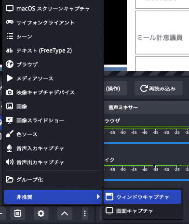This screenshot has height=224, width=189.
Task: Click the picture icon beside 画像
Action: 10,106
